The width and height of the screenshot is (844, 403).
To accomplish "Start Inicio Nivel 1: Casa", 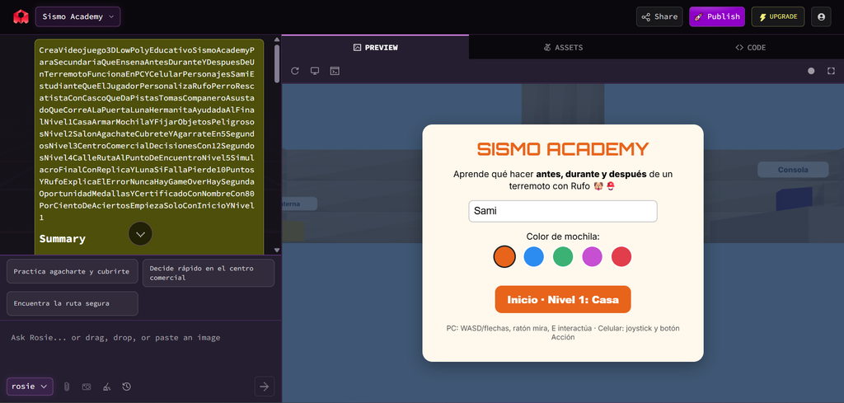I will [562, 300].
